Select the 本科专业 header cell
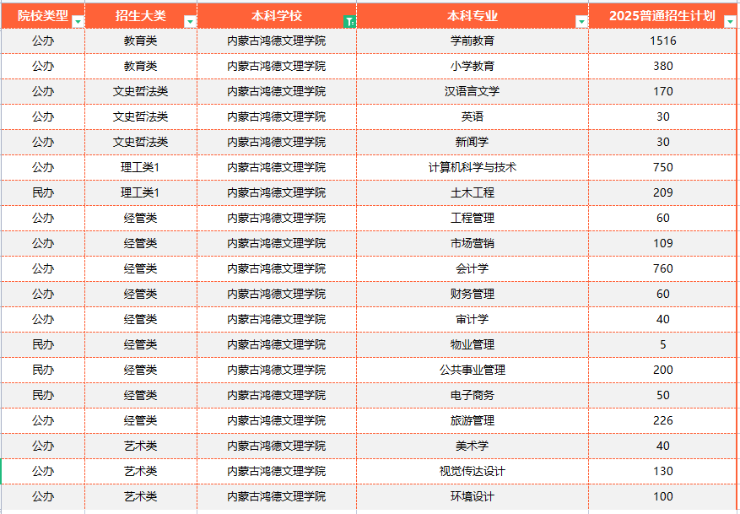Screen dimensions: 740x514 (x=473, y=16)
